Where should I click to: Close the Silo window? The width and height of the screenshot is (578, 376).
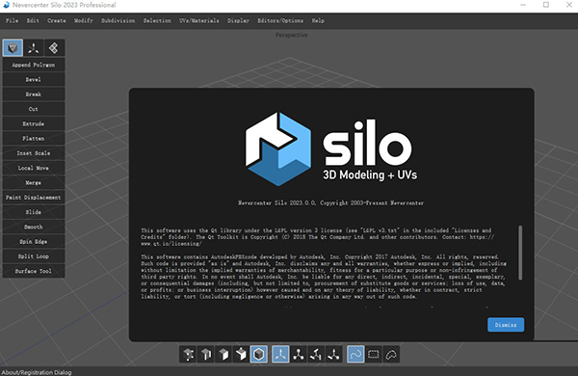point(568,5)
